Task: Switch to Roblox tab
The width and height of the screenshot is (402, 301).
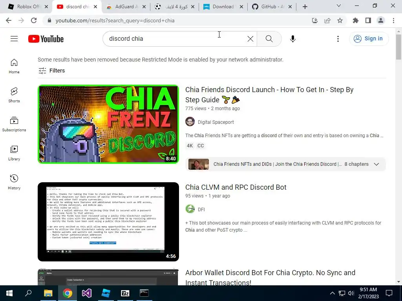Action: point(28,7)
